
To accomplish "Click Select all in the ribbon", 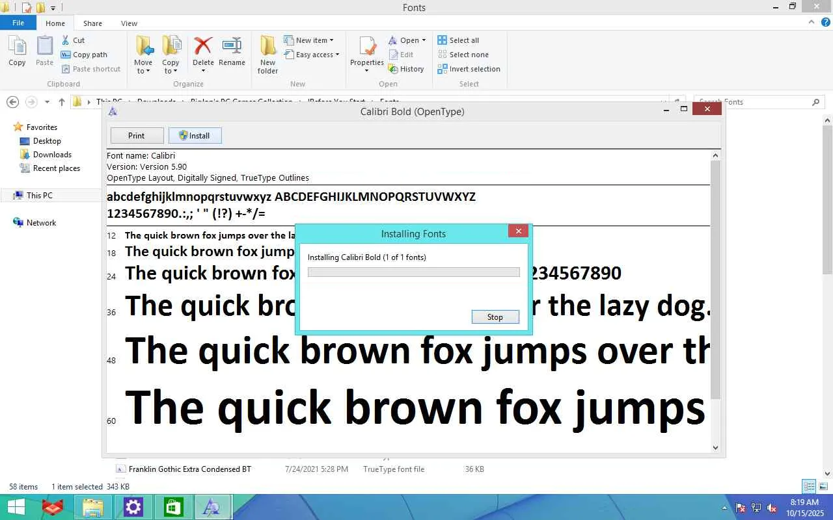I will (x=458, y=40).
